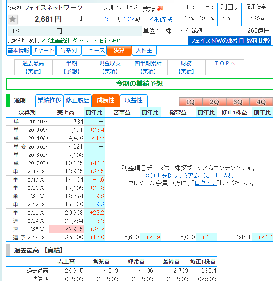This screenshot has width=274, height=281.
Task: Switch to ニュース tab
Action: (x=94, y=50)
